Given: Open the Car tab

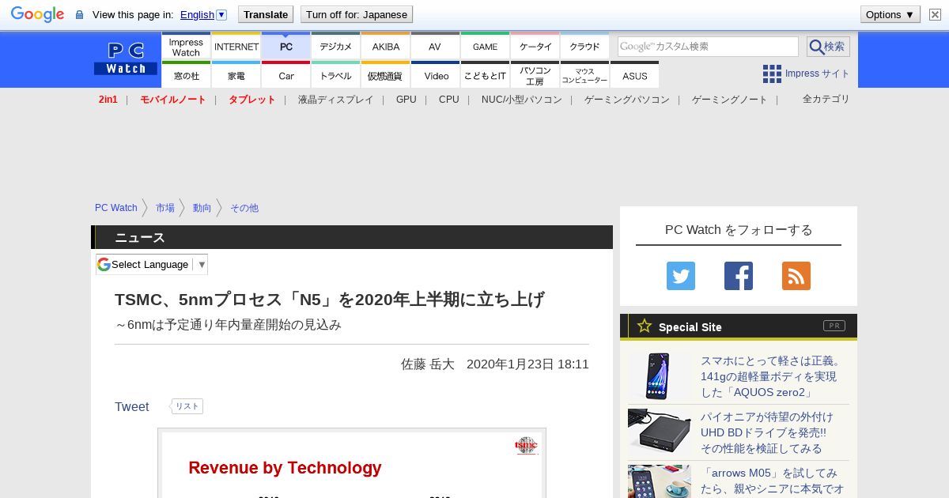Looking at the screenshot, I should [286, 74].
